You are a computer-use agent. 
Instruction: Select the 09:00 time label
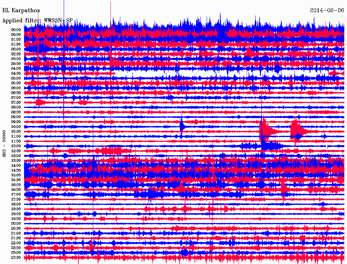[x=16, y=117]
